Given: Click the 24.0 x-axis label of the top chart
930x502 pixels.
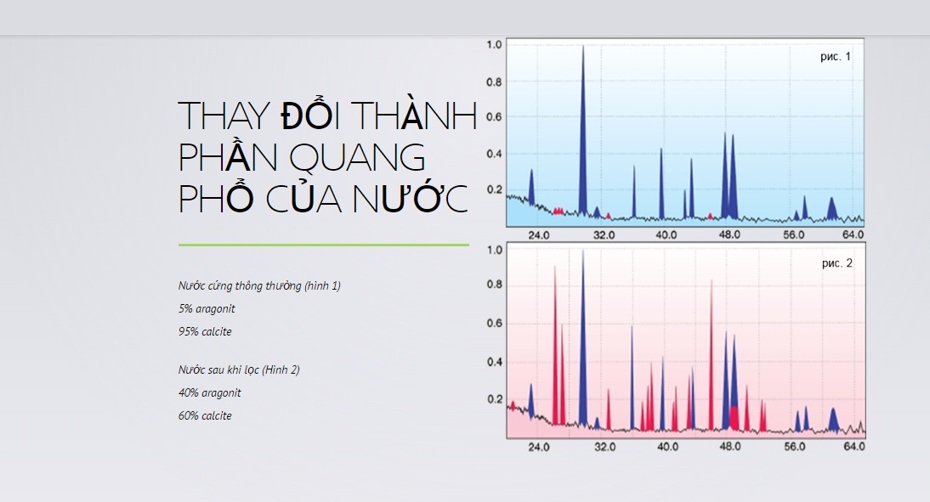Looking at the screenshot, I should coord(539,234).
